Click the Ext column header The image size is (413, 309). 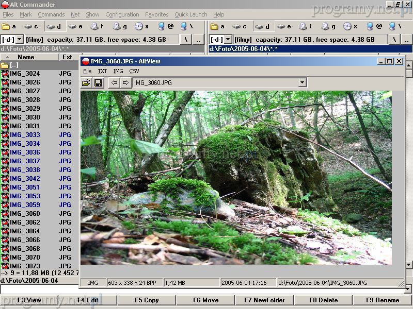(67, 57)
